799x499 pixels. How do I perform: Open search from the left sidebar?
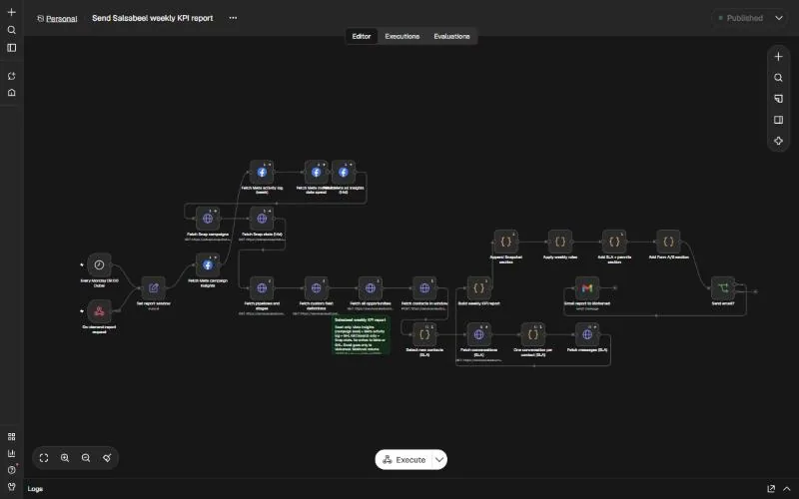click(11, 30)
